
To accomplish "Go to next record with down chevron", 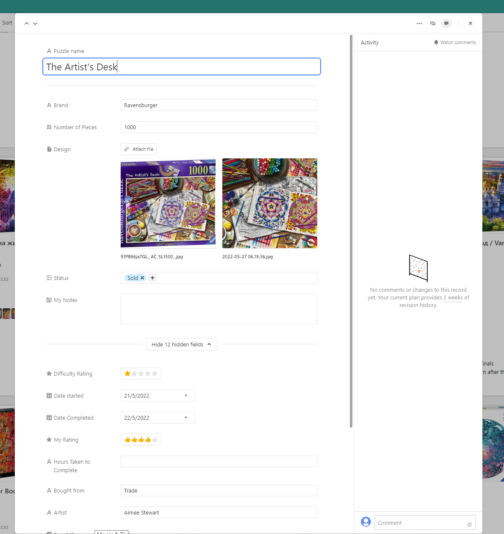I will point(35,24).
